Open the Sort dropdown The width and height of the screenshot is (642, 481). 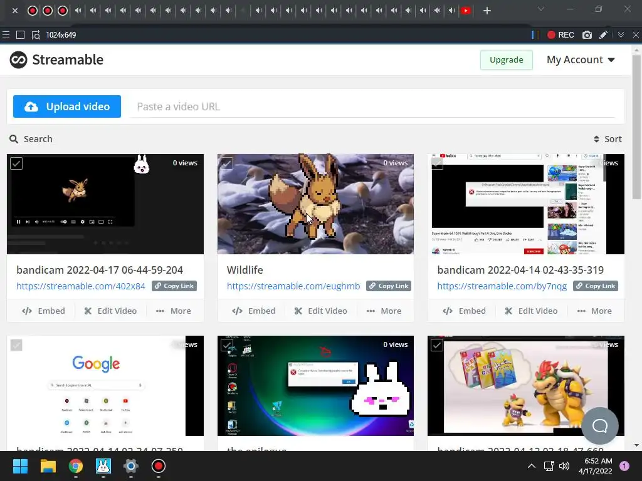(x=608, y=139)
